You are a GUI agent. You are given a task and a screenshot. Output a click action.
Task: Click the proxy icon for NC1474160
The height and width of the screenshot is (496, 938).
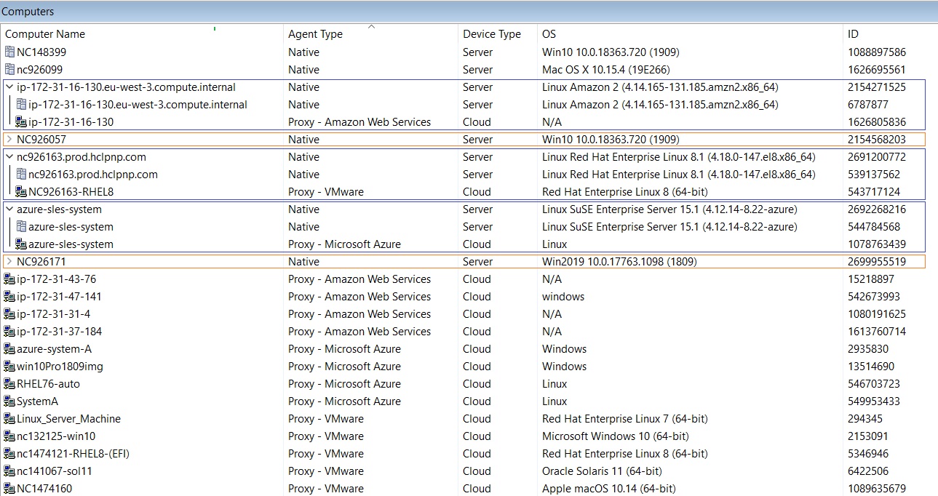(9, 489)
